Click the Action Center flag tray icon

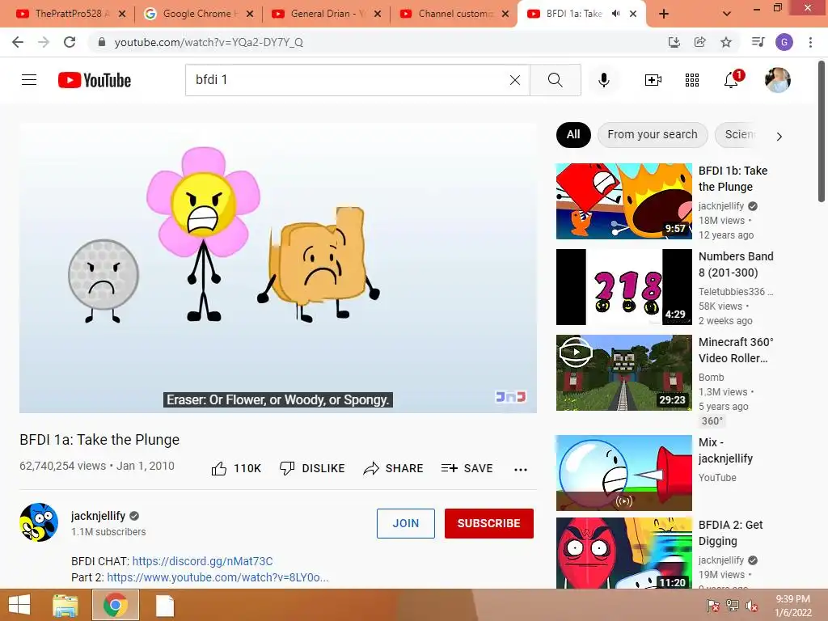pos(713,606)
